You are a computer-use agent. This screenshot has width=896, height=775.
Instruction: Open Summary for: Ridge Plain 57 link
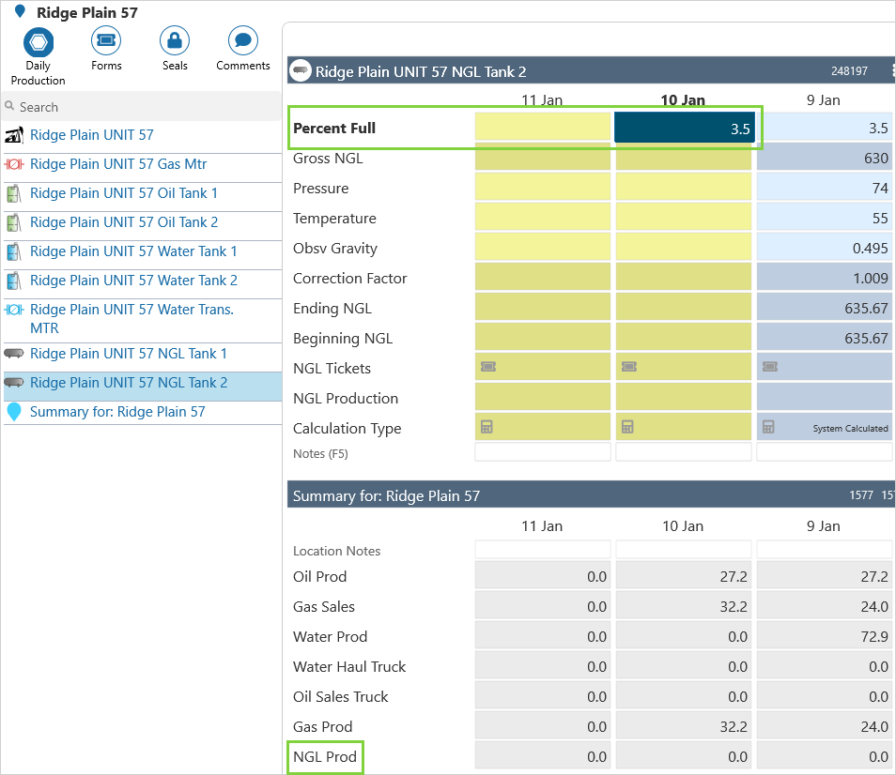(x=117, y=412)
